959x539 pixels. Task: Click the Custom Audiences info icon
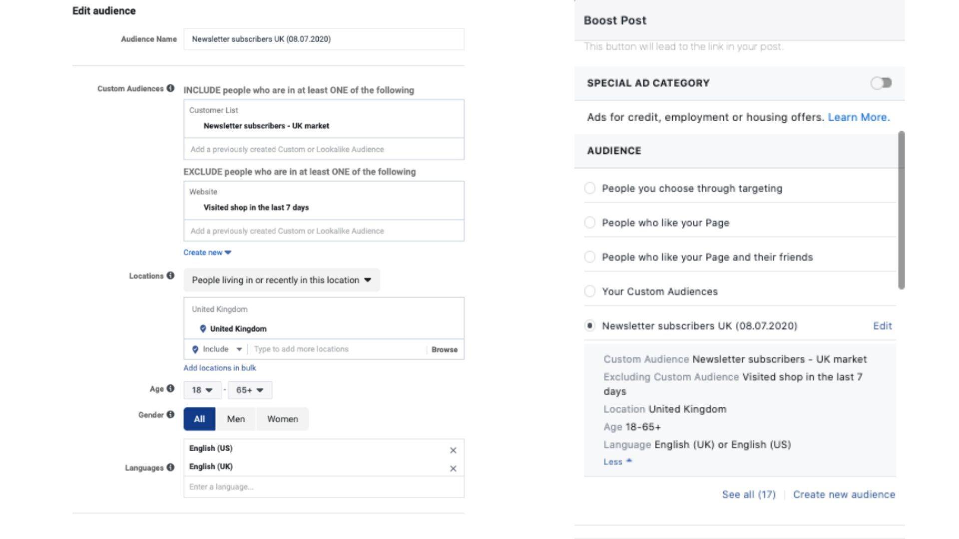(170, 88)
